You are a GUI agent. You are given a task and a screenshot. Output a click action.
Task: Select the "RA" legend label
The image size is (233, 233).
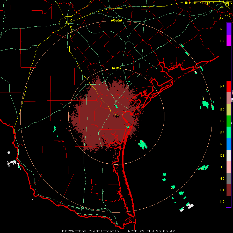pyautogui.click(x=222, y=133)
